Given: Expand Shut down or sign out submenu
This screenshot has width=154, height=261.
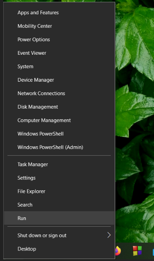Looking at the screenshot, I should [x=59, y=236].
